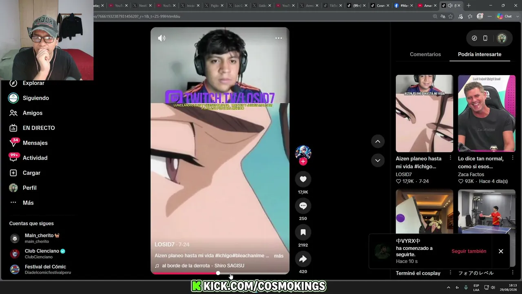Open comments using the speech bubble icon
Viewport: 522px width, 294px height.
tap(303, 206)
